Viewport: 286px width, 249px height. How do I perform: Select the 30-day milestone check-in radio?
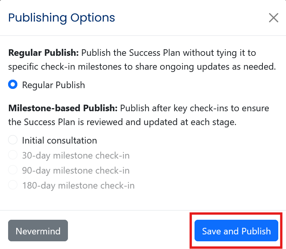pyautogui.click(x=13, y=155)
